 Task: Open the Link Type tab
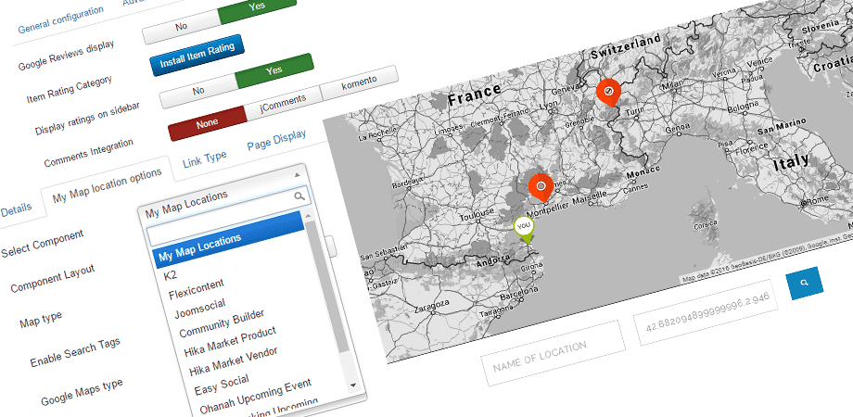(x=205, y=158)
